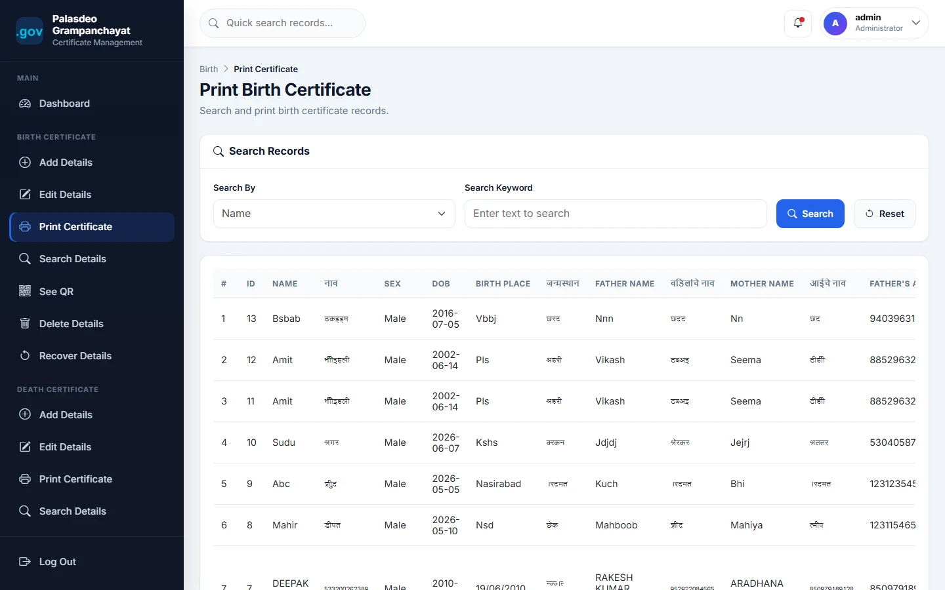Open See QR page
The height and width of the screenshot is (590, 945).
(x=92, y=292)
